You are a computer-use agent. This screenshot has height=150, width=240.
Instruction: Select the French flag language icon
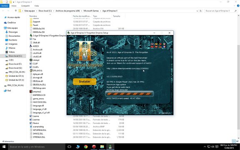[x=164, y=47]
